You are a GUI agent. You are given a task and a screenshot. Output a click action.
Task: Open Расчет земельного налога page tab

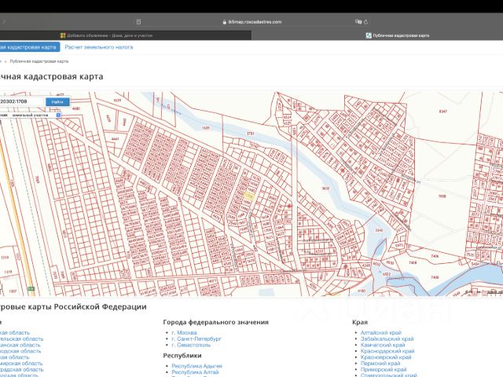pos(98,47)
